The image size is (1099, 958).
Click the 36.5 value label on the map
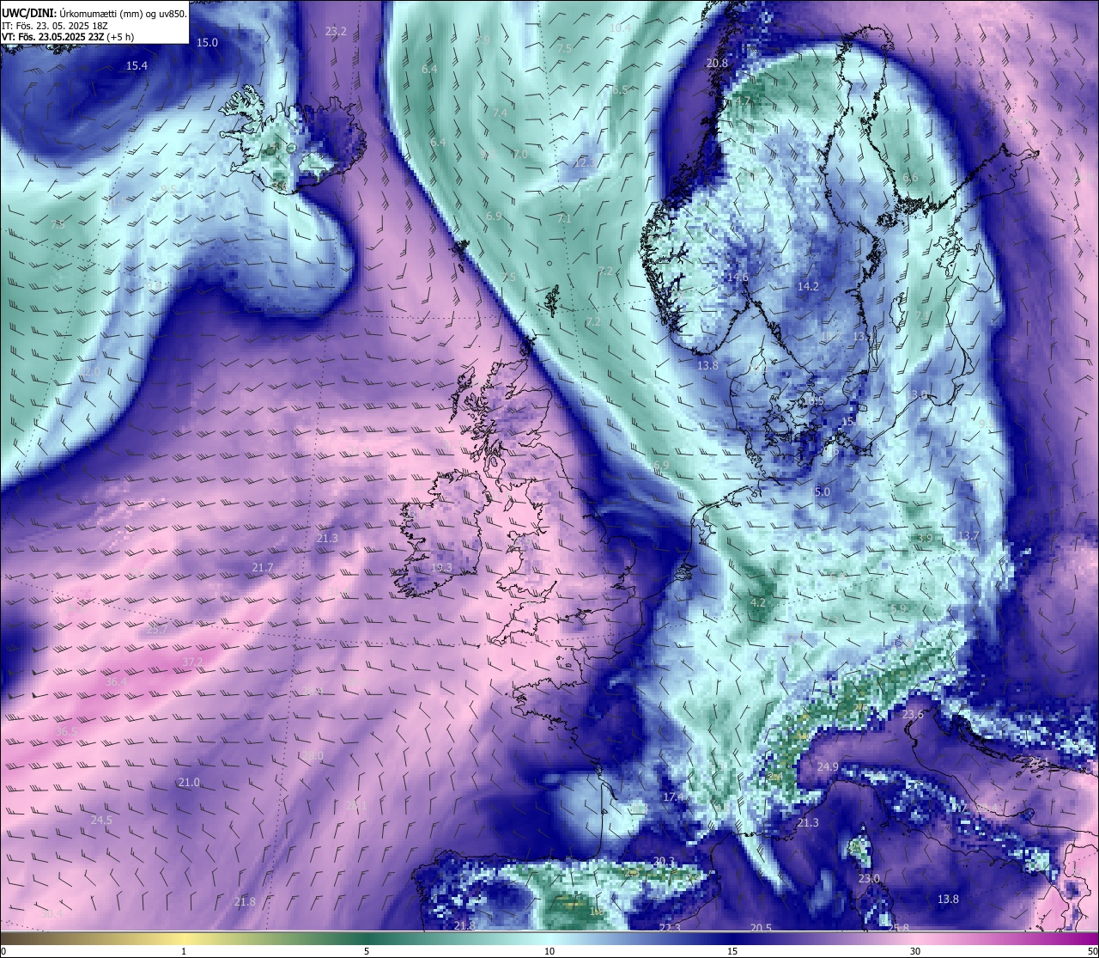66,731
